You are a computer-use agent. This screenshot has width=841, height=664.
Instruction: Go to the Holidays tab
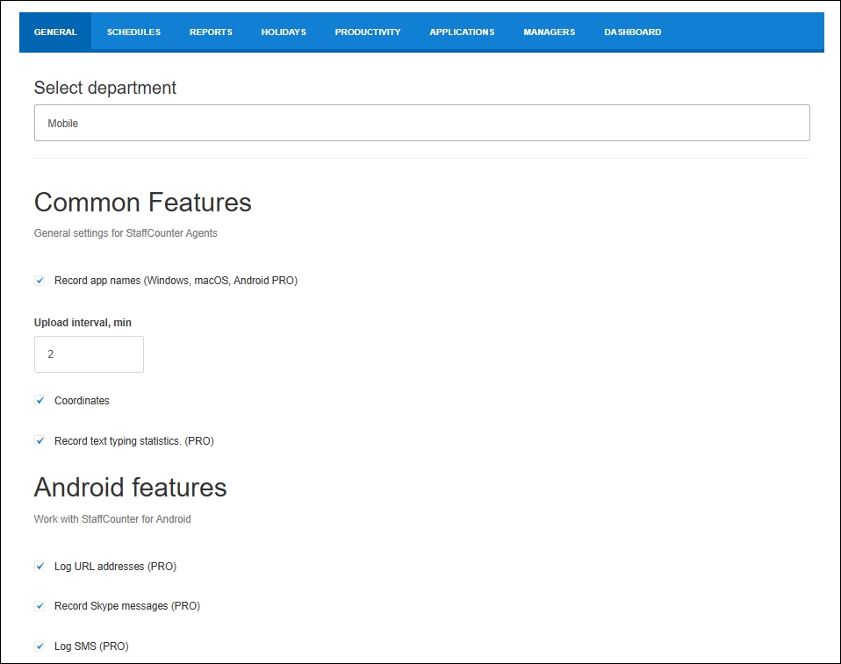pyautogui.click(x=284, y=32)
